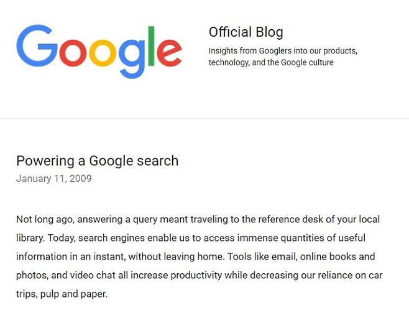Click the horizontal divider below the header

pos(204,118)
